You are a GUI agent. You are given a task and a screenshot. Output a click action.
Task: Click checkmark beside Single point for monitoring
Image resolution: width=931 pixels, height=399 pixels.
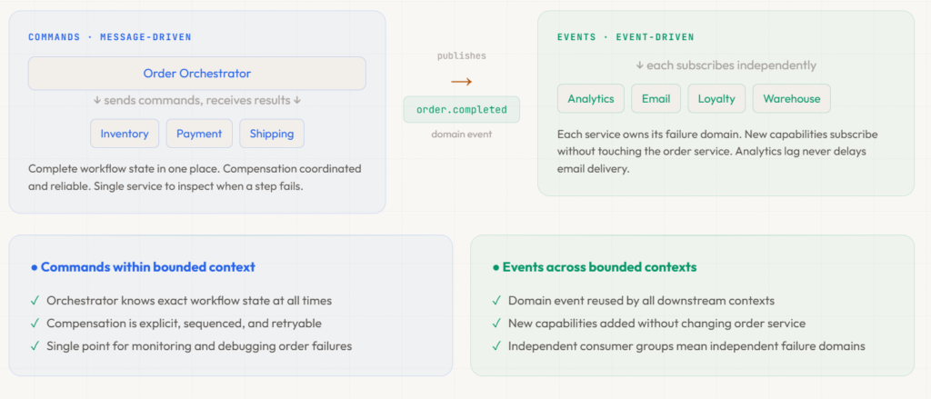click(x=35, y=346)
